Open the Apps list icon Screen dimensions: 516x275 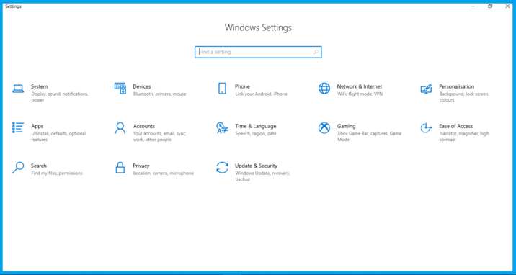pyautogui.click(x=18, y=127)
